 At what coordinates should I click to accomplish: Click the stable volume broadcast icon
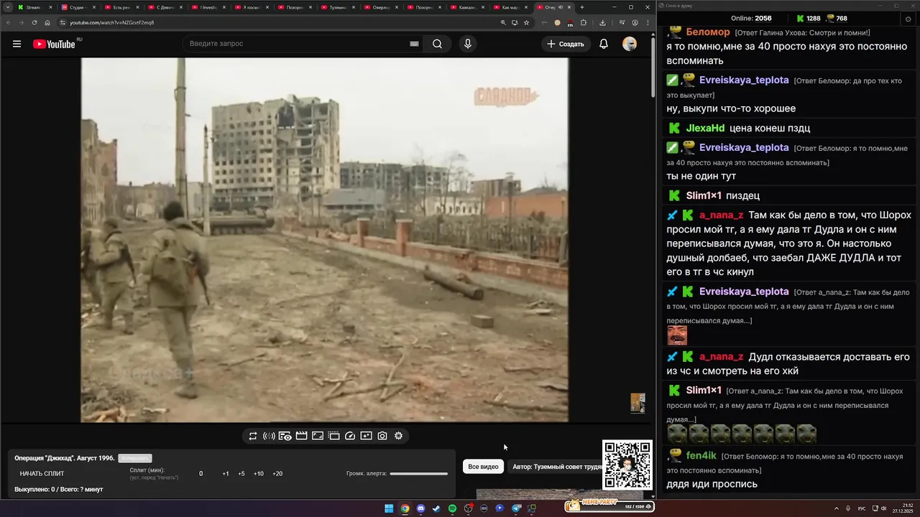pos(269,436)
